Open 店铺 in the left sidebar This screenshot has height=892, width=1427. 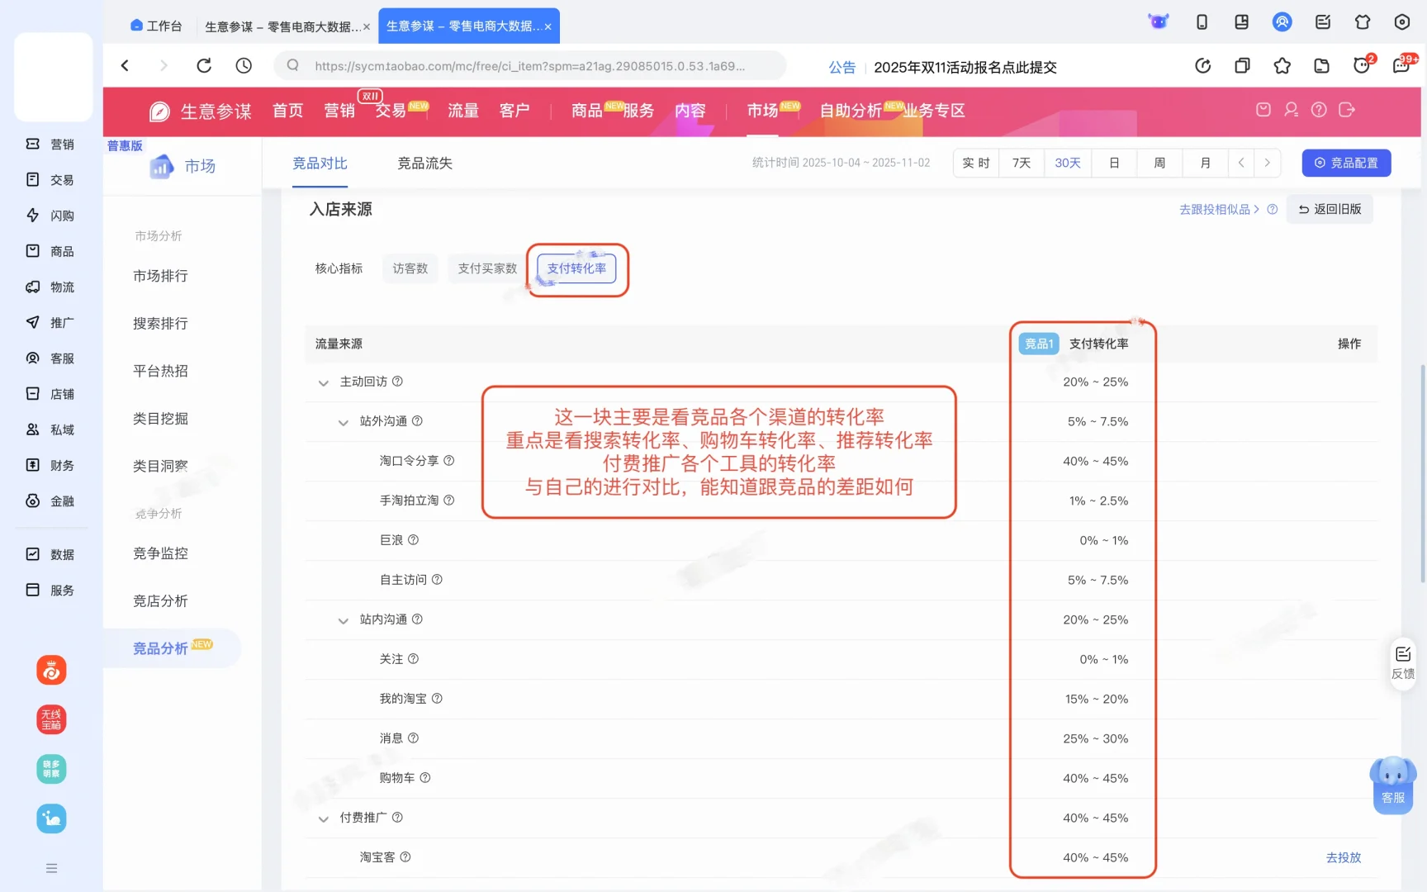[x=50, y=394]
